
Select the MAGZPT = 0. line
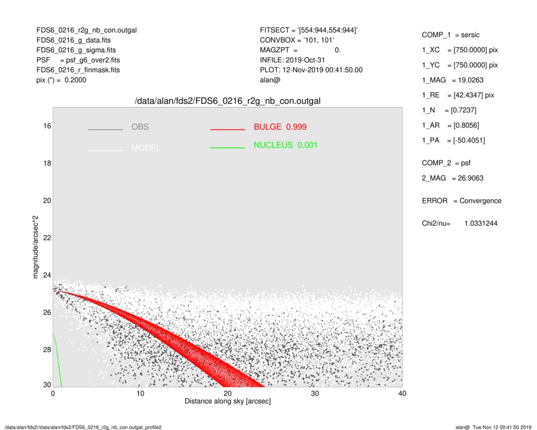300,50
